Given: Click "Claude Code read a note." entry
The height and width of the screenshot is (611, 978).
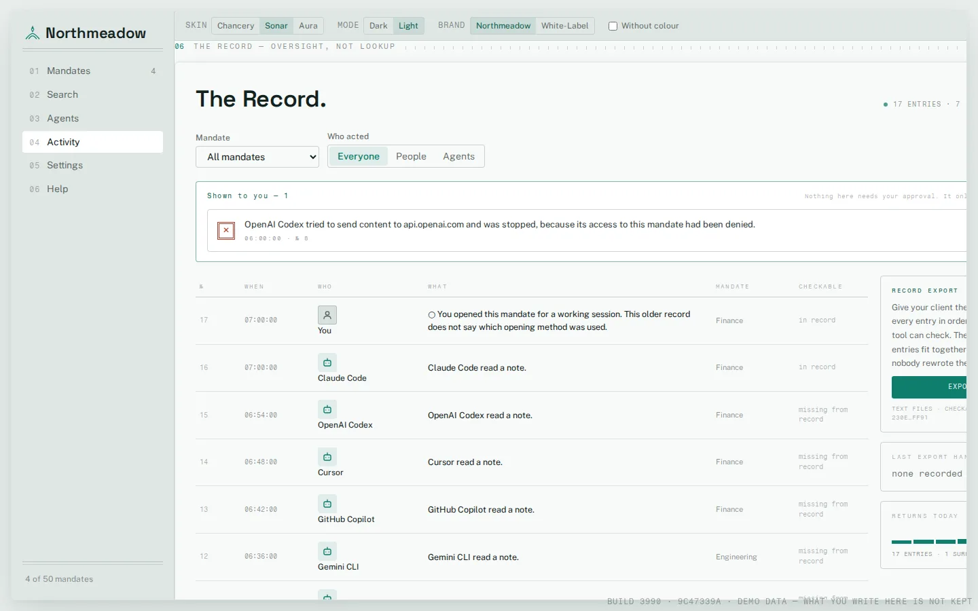Looking at the screenshot, I should tap(477, 368).
